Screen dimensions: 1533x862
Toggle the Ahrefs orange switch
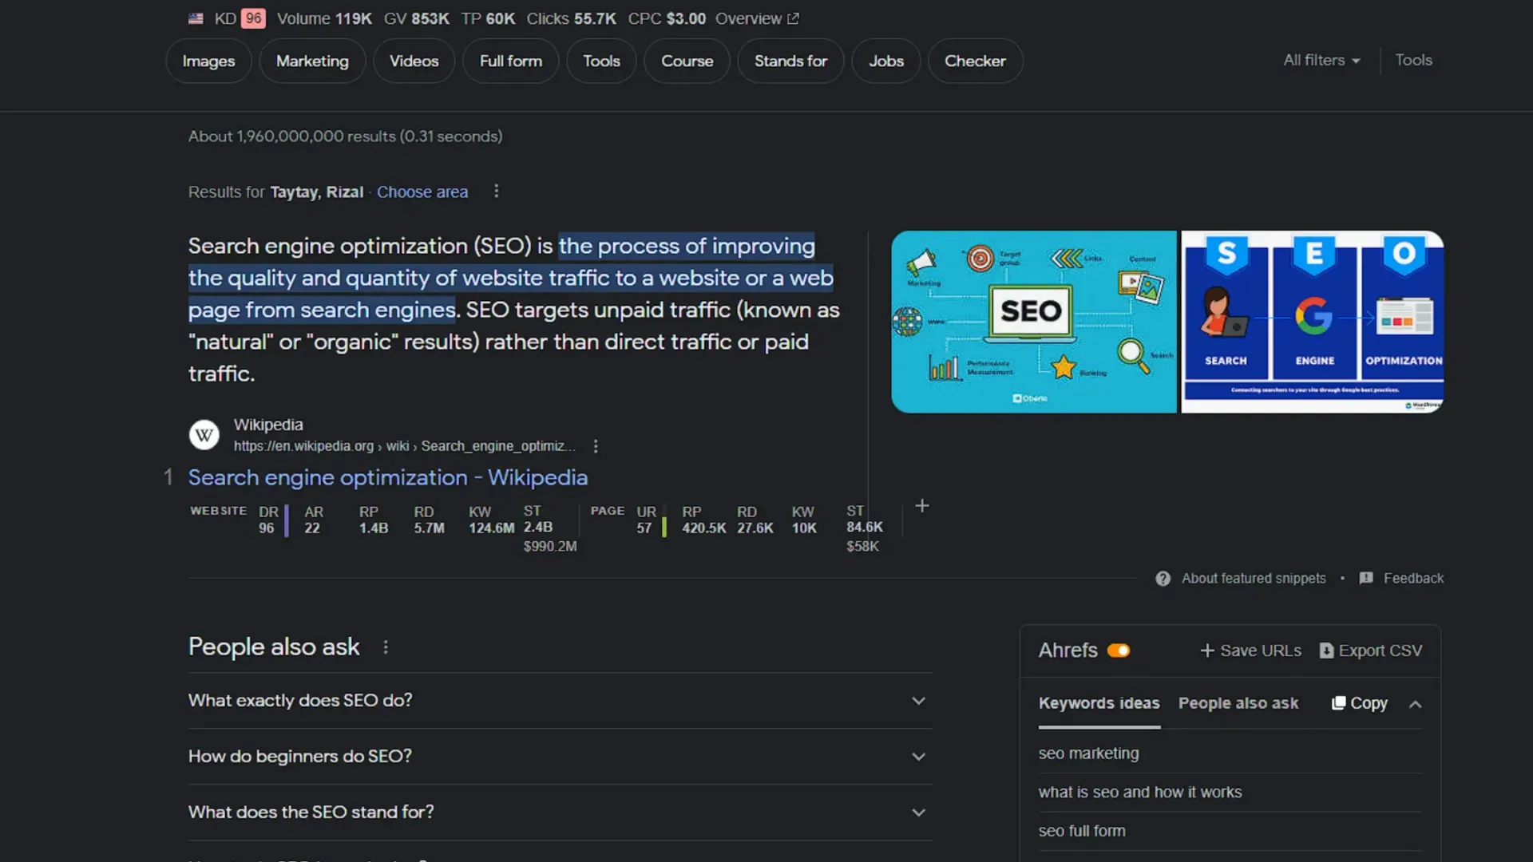point(1119,651)
